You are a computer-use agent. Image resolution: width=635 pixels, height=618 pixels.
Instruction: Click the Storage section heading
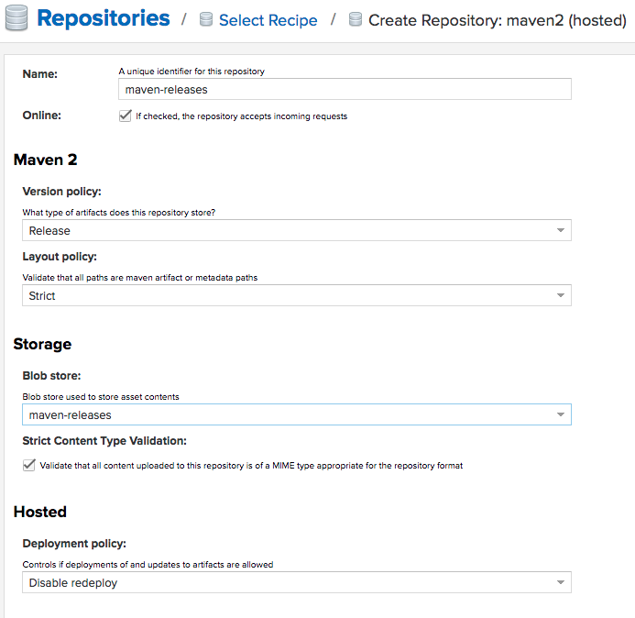point(42,344)
